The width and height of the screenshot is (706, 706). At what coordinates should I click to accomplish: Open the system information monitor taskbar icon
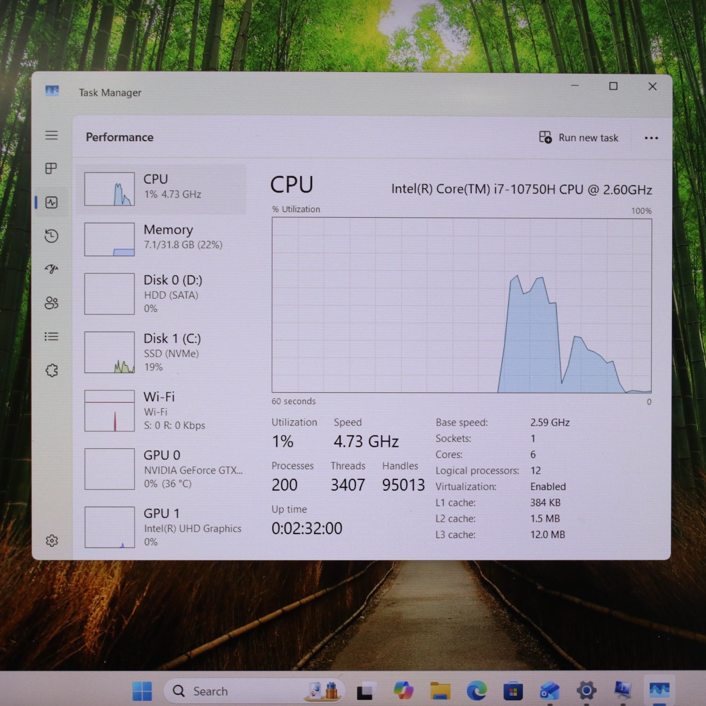coord(623,690)
